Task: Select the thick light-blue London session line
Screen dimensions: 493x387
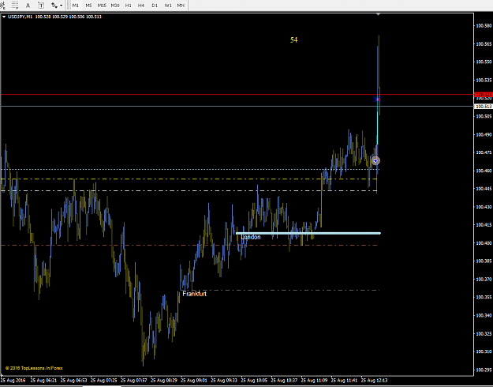Action: [308, 233]
